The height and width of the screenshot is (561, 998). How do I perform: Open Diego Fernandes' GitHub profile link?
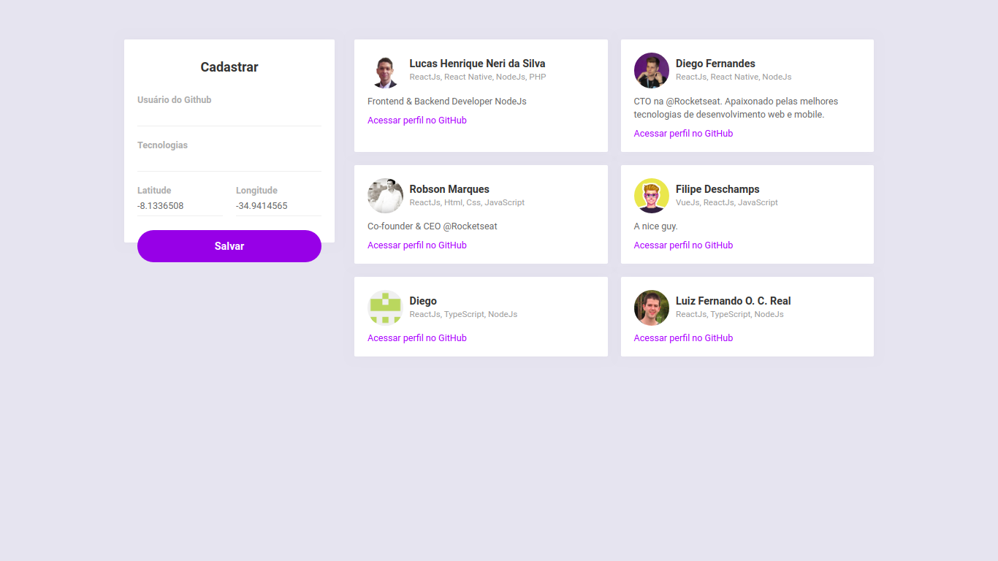coord(683,133)
